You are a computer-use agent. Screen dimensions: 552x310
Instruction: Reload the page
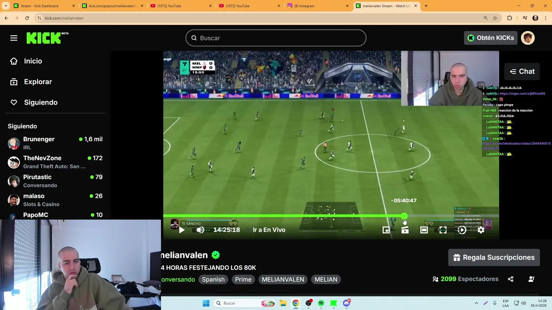pos(27,18)
